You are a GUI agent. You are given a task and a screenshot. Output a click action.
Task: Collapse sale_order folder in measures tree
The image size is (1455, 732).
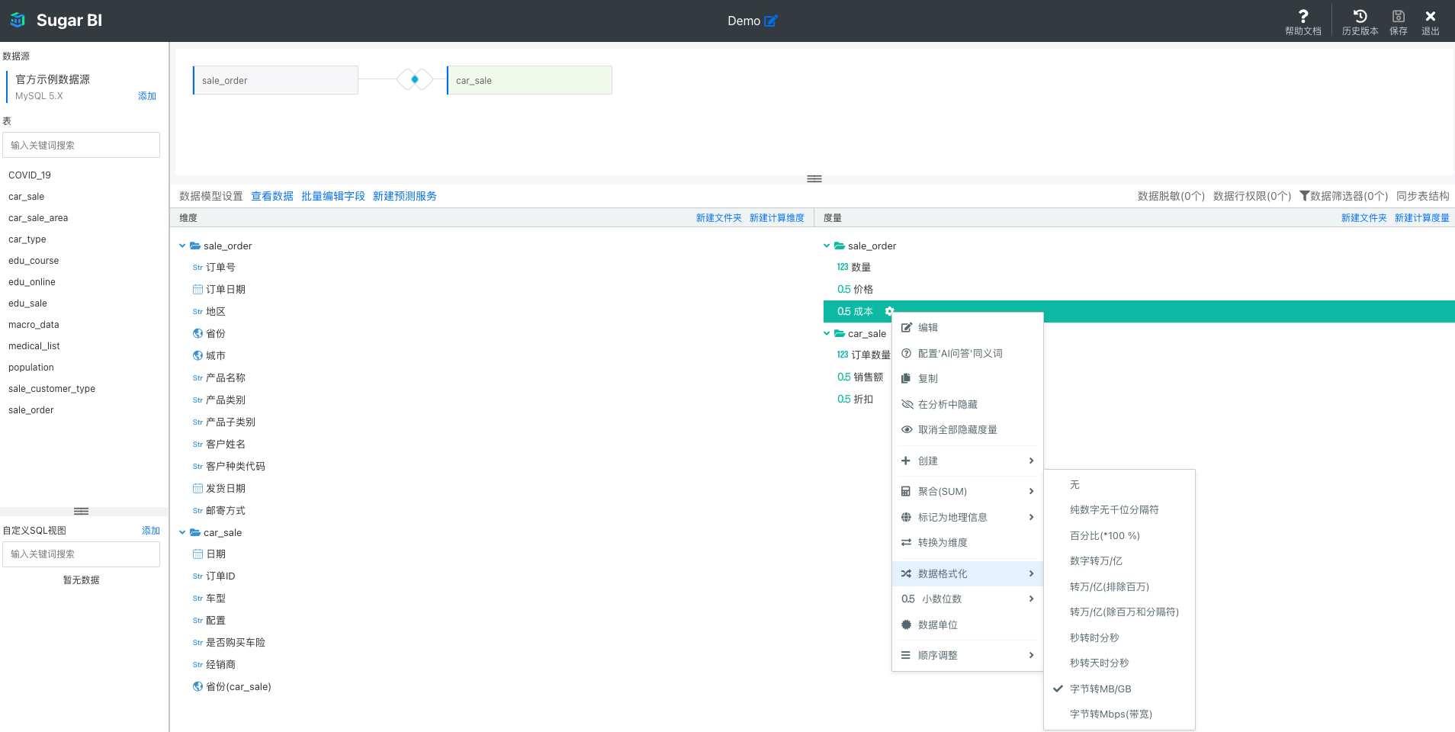point(827,246)
